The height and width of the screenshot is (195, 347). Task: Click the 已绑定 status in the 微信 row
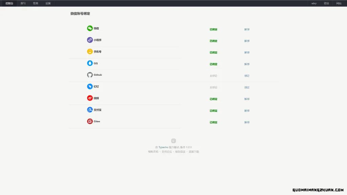213,29
